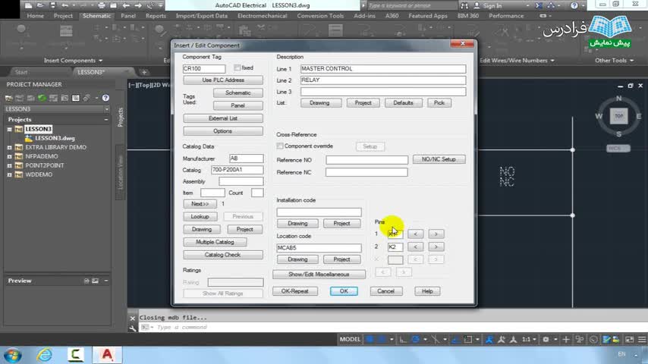Expand the POINT2POINT project node

[9, 165]
